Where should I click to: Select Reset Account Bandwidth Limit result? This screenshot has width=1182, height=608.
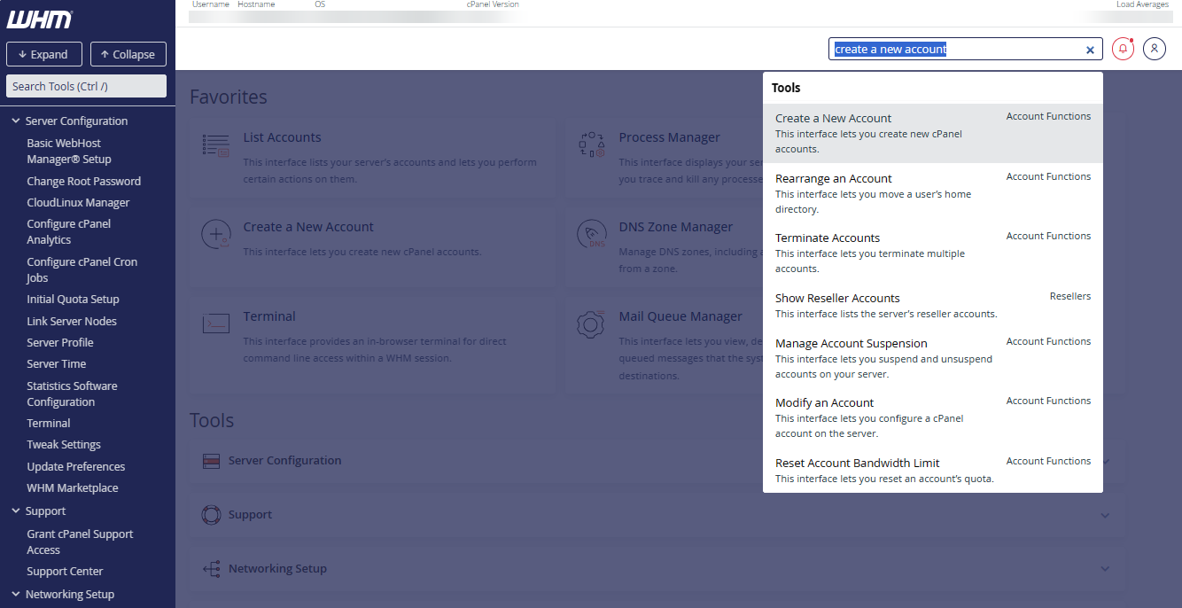coord(933,471)
